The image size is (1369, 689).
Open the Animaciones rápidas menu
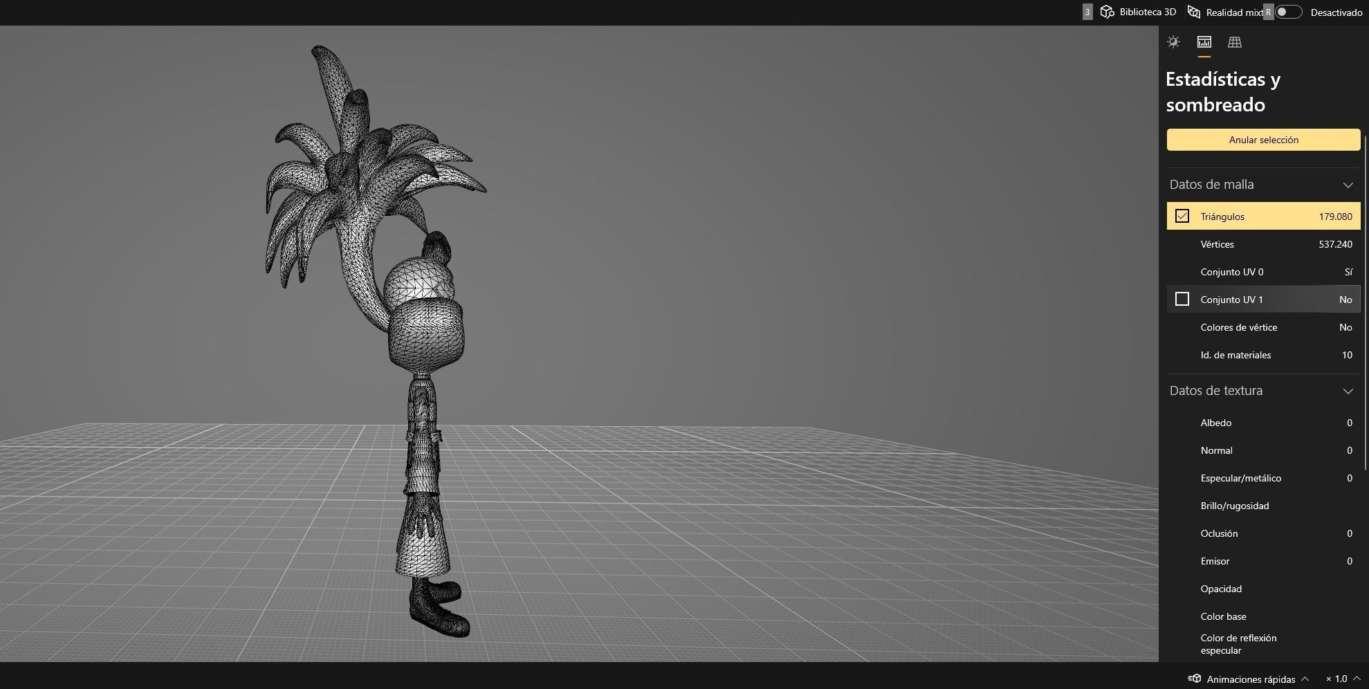[x=1249, y=679]
